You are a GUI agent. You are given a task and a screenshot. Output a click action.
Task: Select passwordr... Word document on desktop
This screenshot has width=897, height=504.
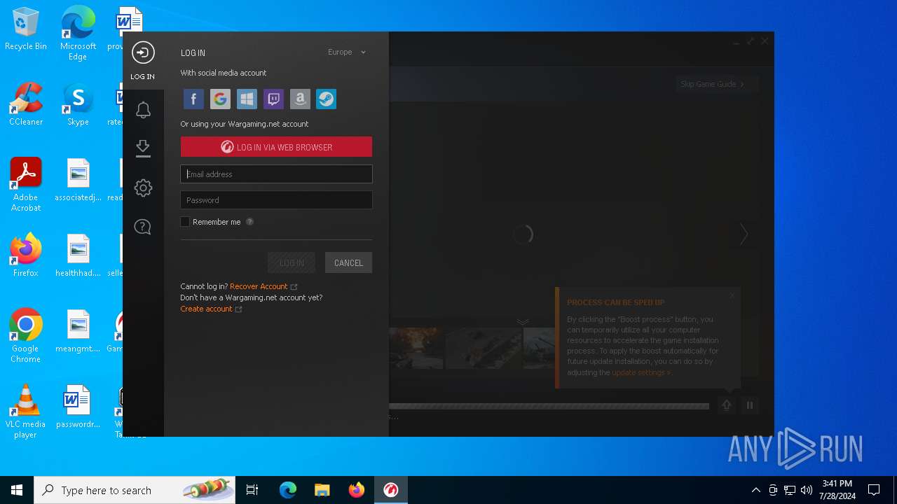(x=78, y=407)
